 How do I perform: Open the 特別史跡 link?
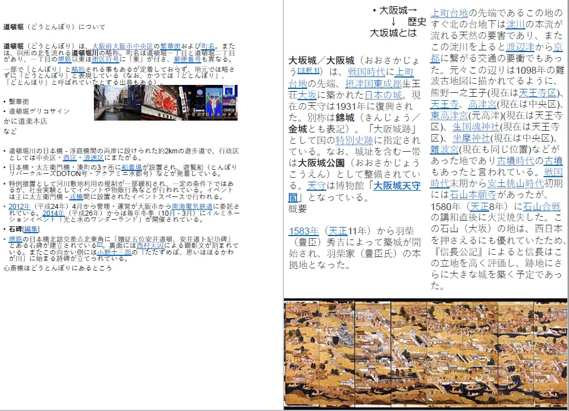coord(355,140)
